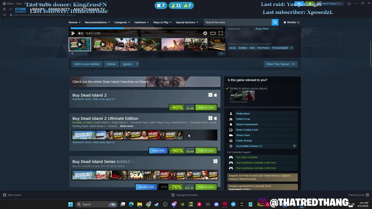Expand the Browse menu

pos(75,22)
